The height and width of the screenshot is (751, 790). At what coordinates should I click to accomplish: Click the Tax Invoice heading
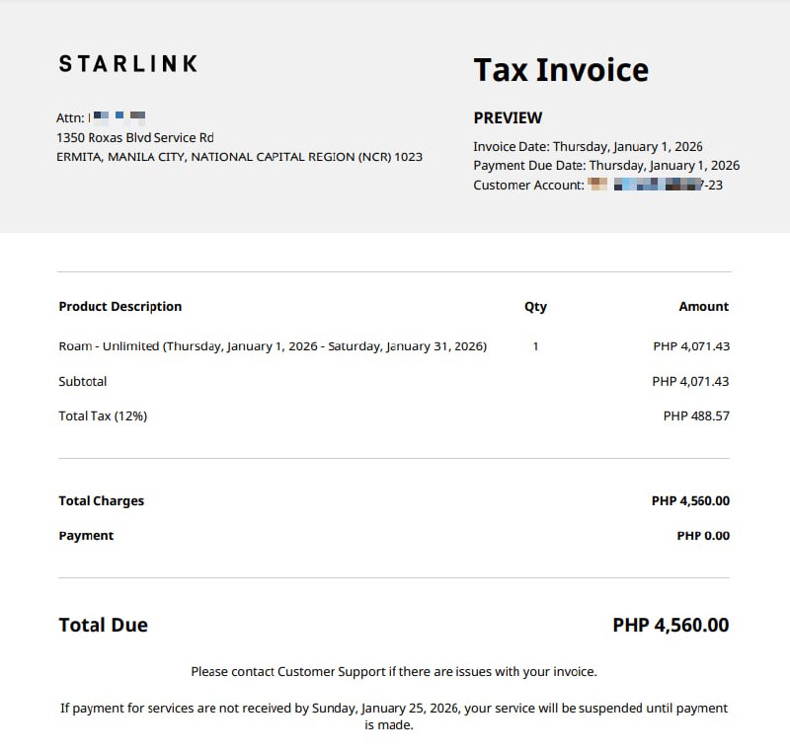click(x=561, y=70)
